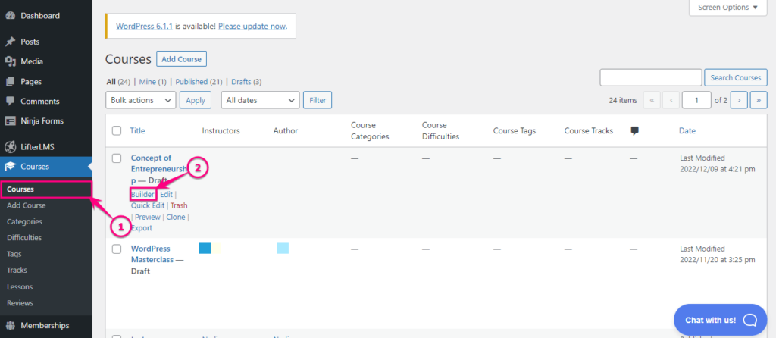
Task: Click the Export link
Action: [x=142, y=228]
